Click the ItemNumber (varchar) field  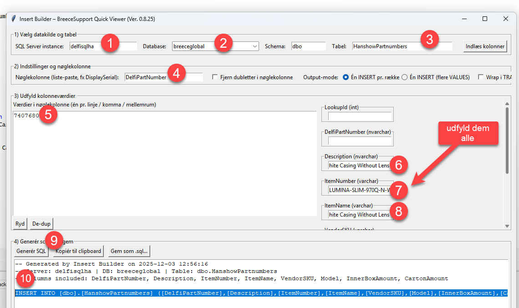(x=360, y=190)
